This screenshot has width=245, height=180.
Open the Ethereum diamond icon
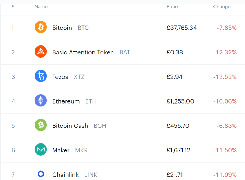pos(41,100)
